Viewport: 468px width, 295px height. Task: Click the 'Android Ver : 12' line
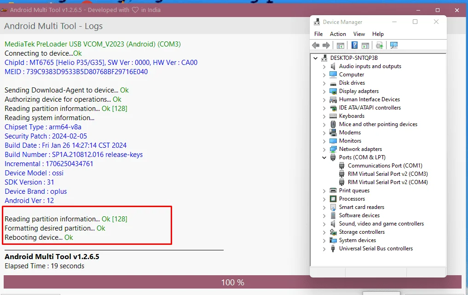[29, 201]
